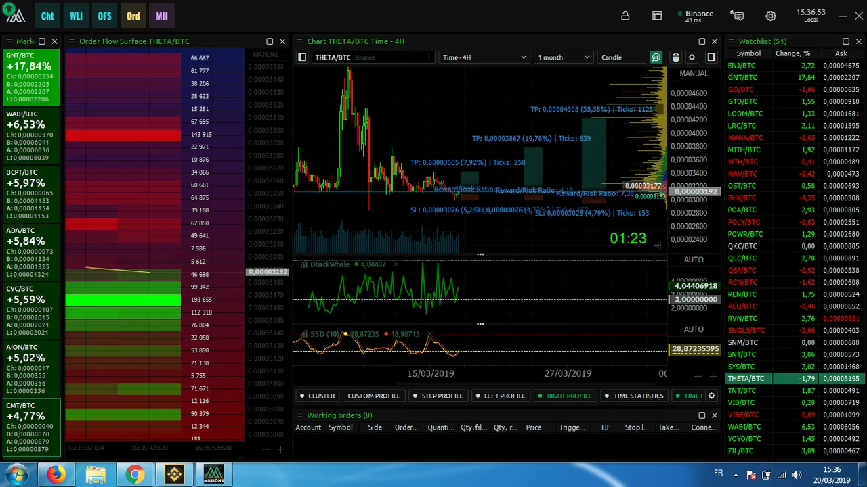Viewport: 867px width, 487px height.
Task: Remove the BlackWhale indicator
Action: click(x=396, y=264)
